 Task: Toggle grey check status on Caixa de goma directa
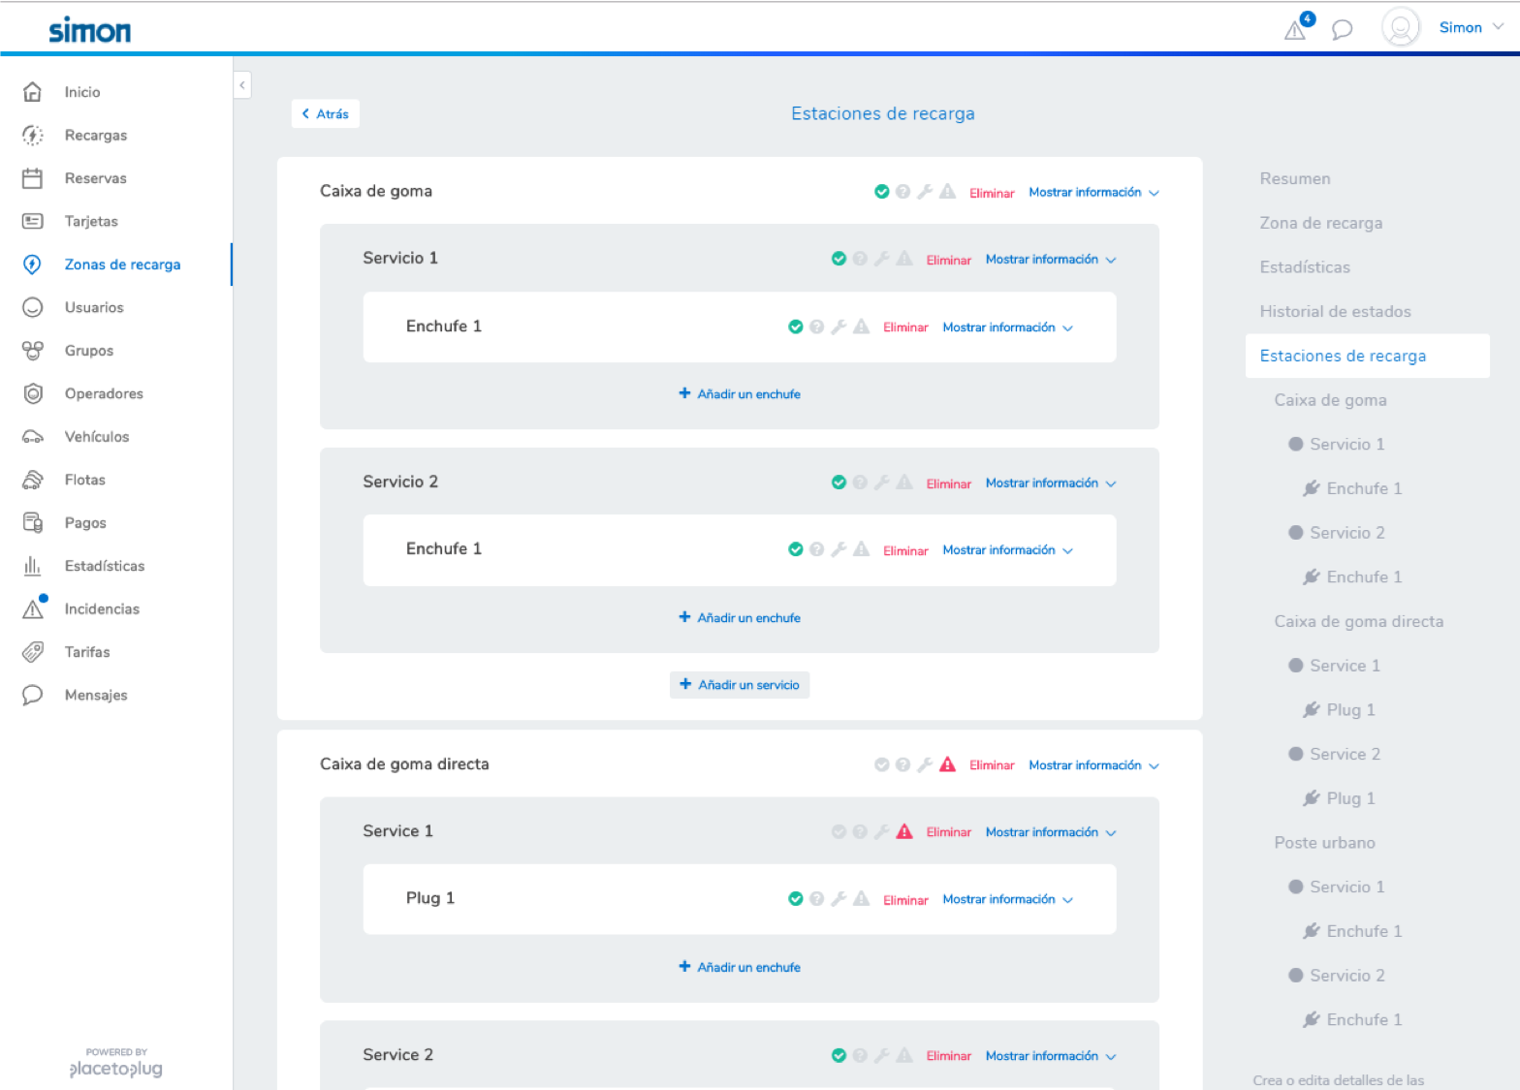pyautogui.click(x=881, y=764)
